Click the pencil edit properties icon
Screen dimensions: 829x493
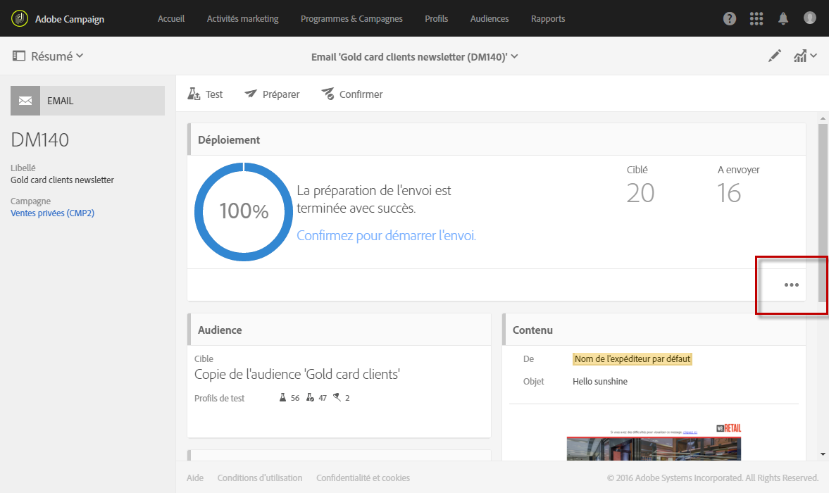point(775,56)
